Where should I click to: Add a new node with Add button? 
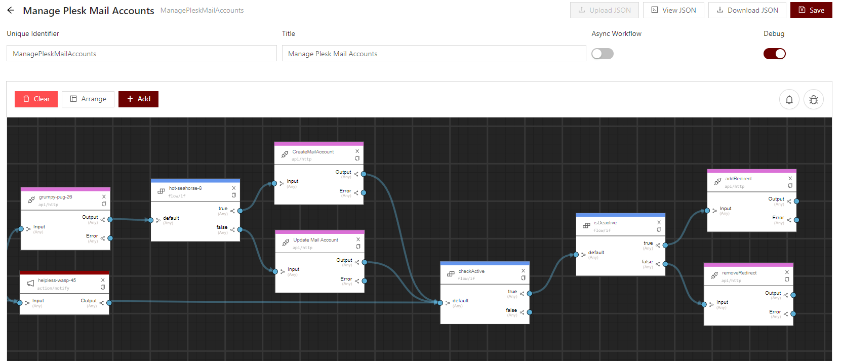tap(138, 99)
